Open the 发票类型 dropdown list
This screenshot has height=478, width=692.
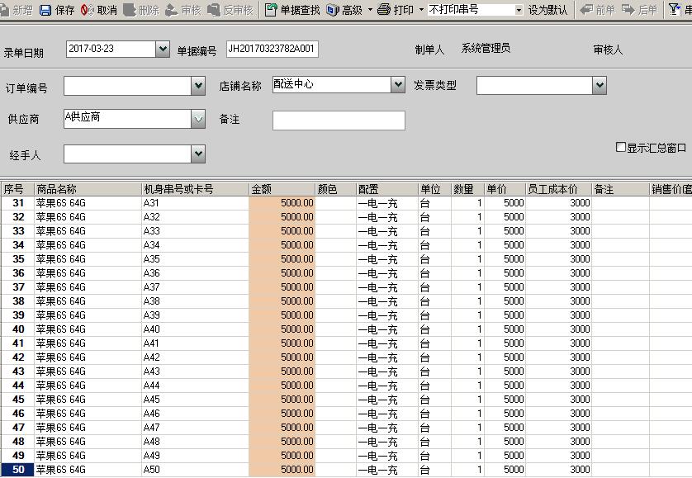point(600,85)
